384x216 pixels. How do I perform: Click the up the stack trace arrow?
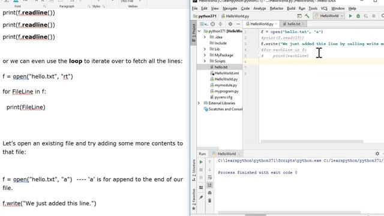coord(209,161)
